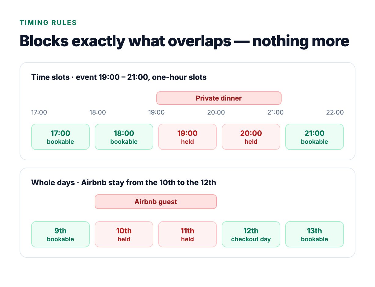This screenshot has height=287, width=375.
Task: Click the 19:00 held slot
Action: pos(188,137)
